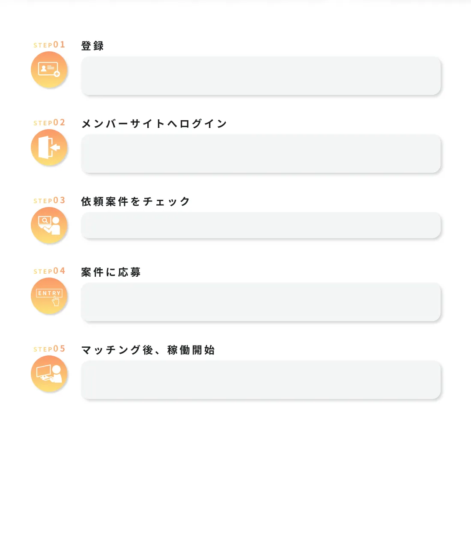This screenshot has width=471, height=556.
Task: Click the 依頼案件をチェック heading
Action: point(135,201)
